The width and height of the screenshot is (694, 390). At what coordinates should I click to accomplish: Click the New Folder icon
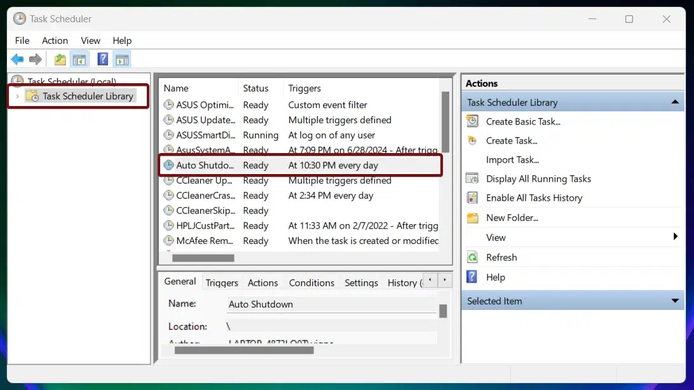[472, 218]
